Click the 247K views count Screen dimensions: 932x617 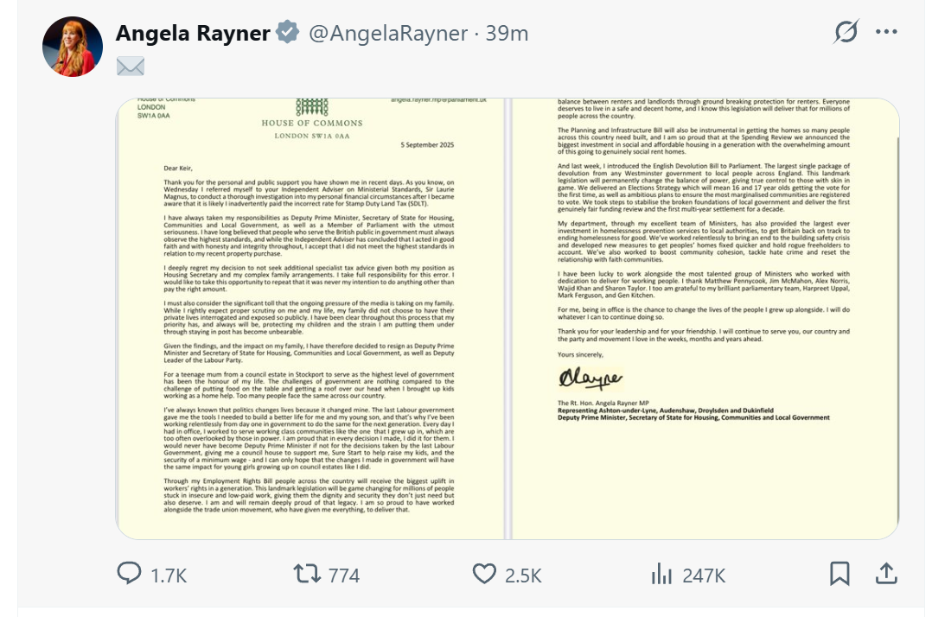pyautogui.click(x=703, y=575)
